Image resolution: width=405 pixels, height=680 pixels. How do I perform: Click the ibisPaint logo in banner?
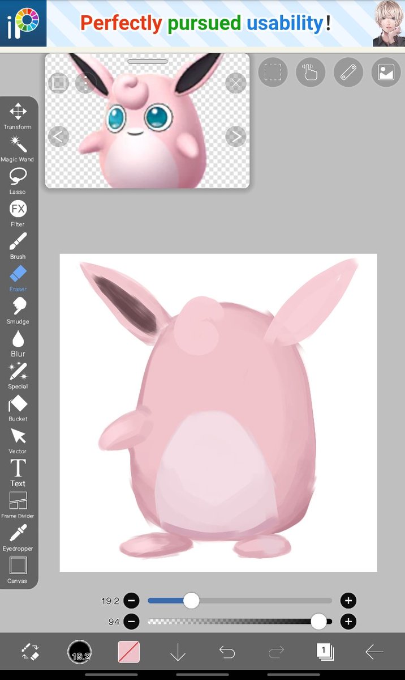23,23
